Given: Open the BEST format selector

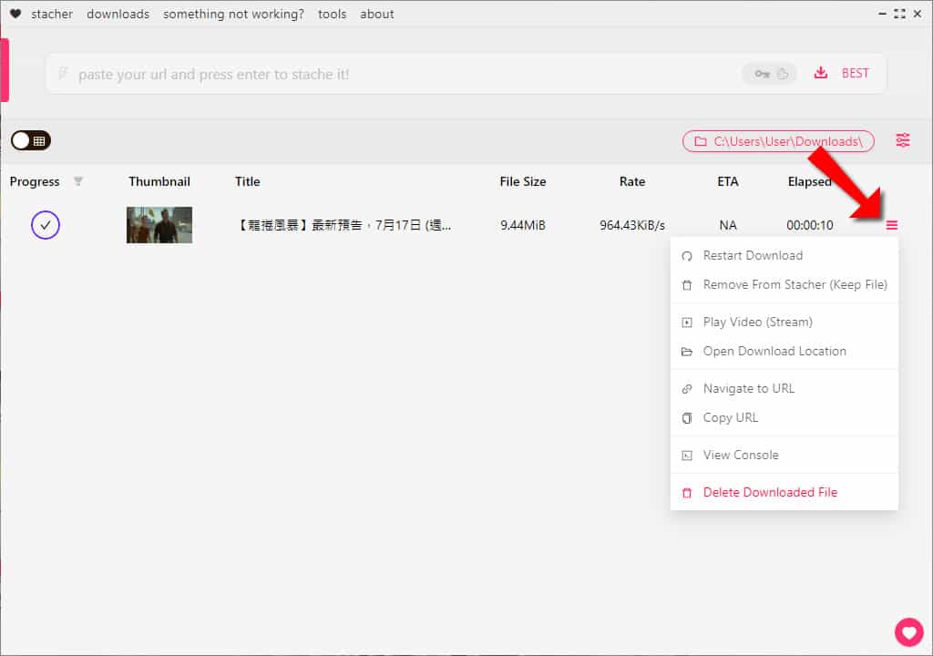Looking at the screenshot, I should point(855,73).
